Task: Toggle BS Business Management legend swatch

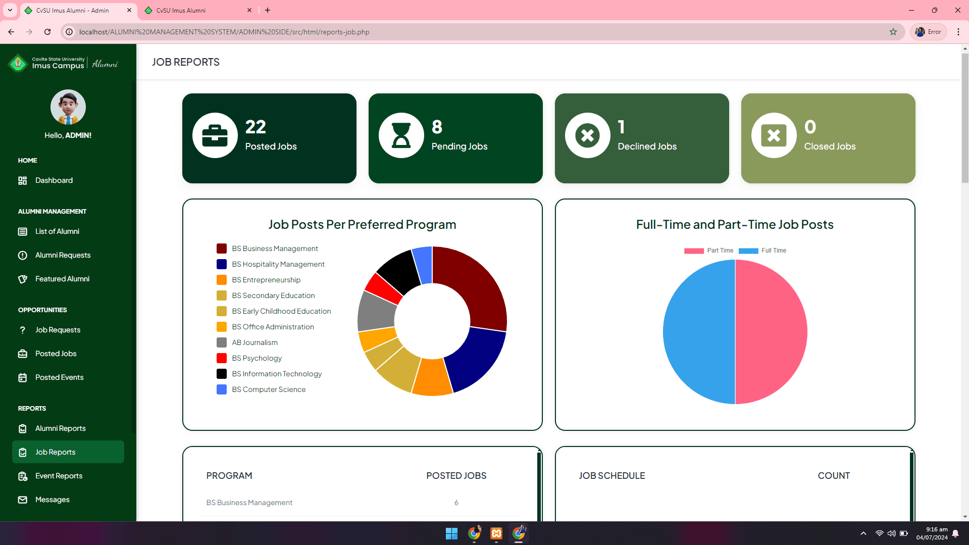Action: tap(222, 249)
